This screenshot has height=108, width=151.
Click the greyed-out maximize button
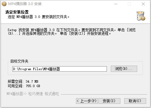[129, 4]
